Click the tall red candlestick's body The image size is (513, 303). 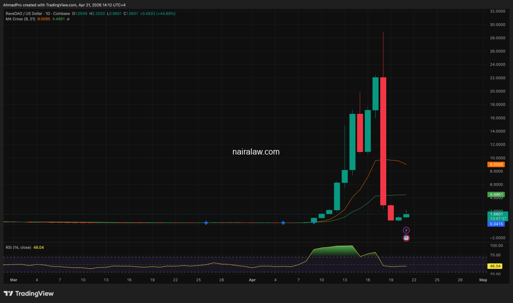(x=383, y=140)
